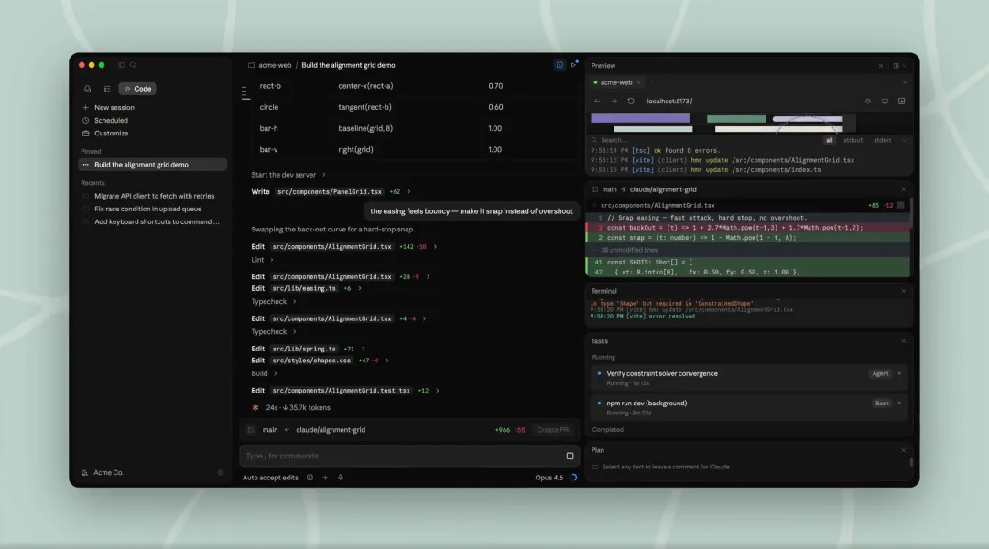Click the element picker icon in preview toolbar
This screenshot has width=989, height=549.
(x=902, y=102)
